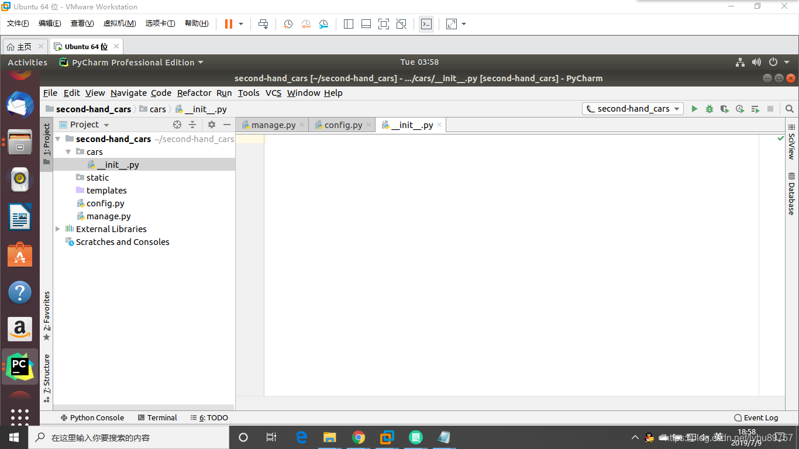
Task: Pause the virtual machine in VMware toolbar
Action: (x=229, y=24)
